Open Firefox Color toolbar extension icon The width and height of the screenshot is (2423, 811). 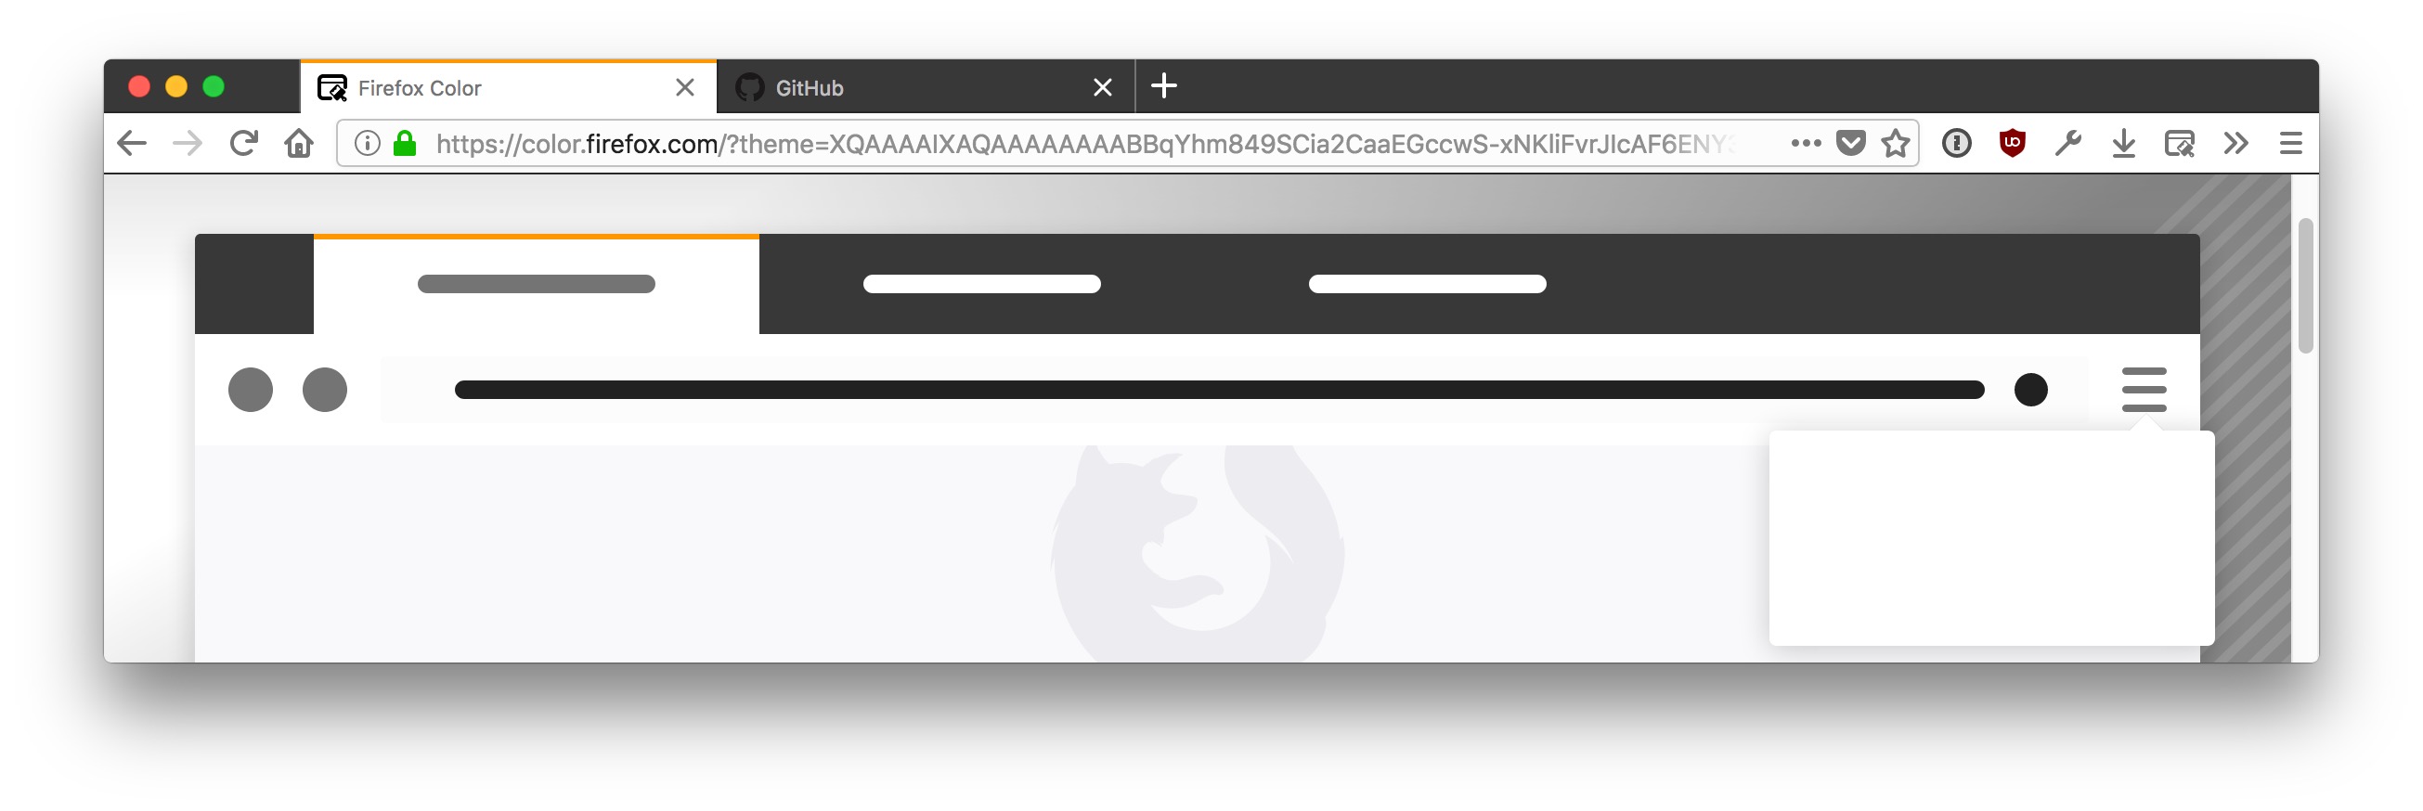2180,144
